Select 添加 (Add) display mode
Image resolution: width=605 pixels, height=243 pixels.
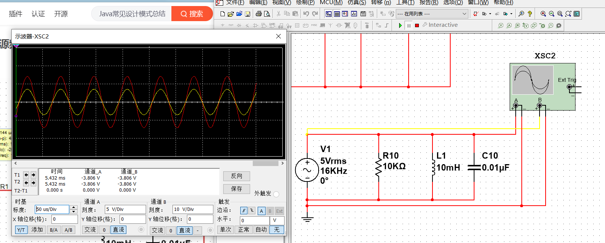coord(37,230)
